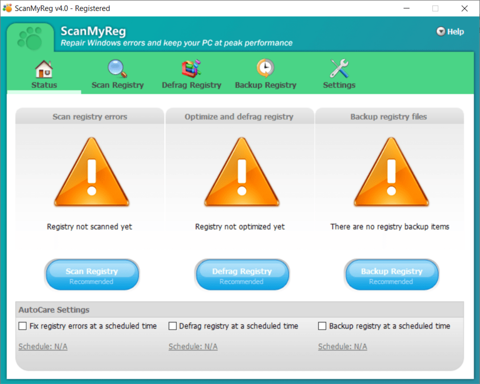Screen dimensions: 480x384
Task: Enable Fix registry errors at a scheduled time
Action: click(x=22, y=326)
